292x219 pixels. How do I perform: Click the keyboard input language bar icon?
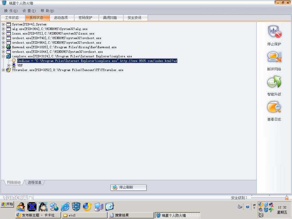tap(240, 206)
